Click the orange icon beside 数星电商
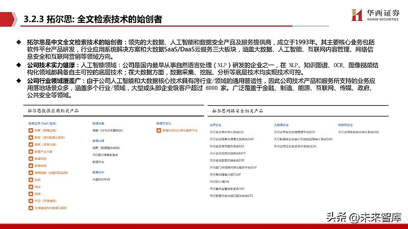 pos(31,166)
